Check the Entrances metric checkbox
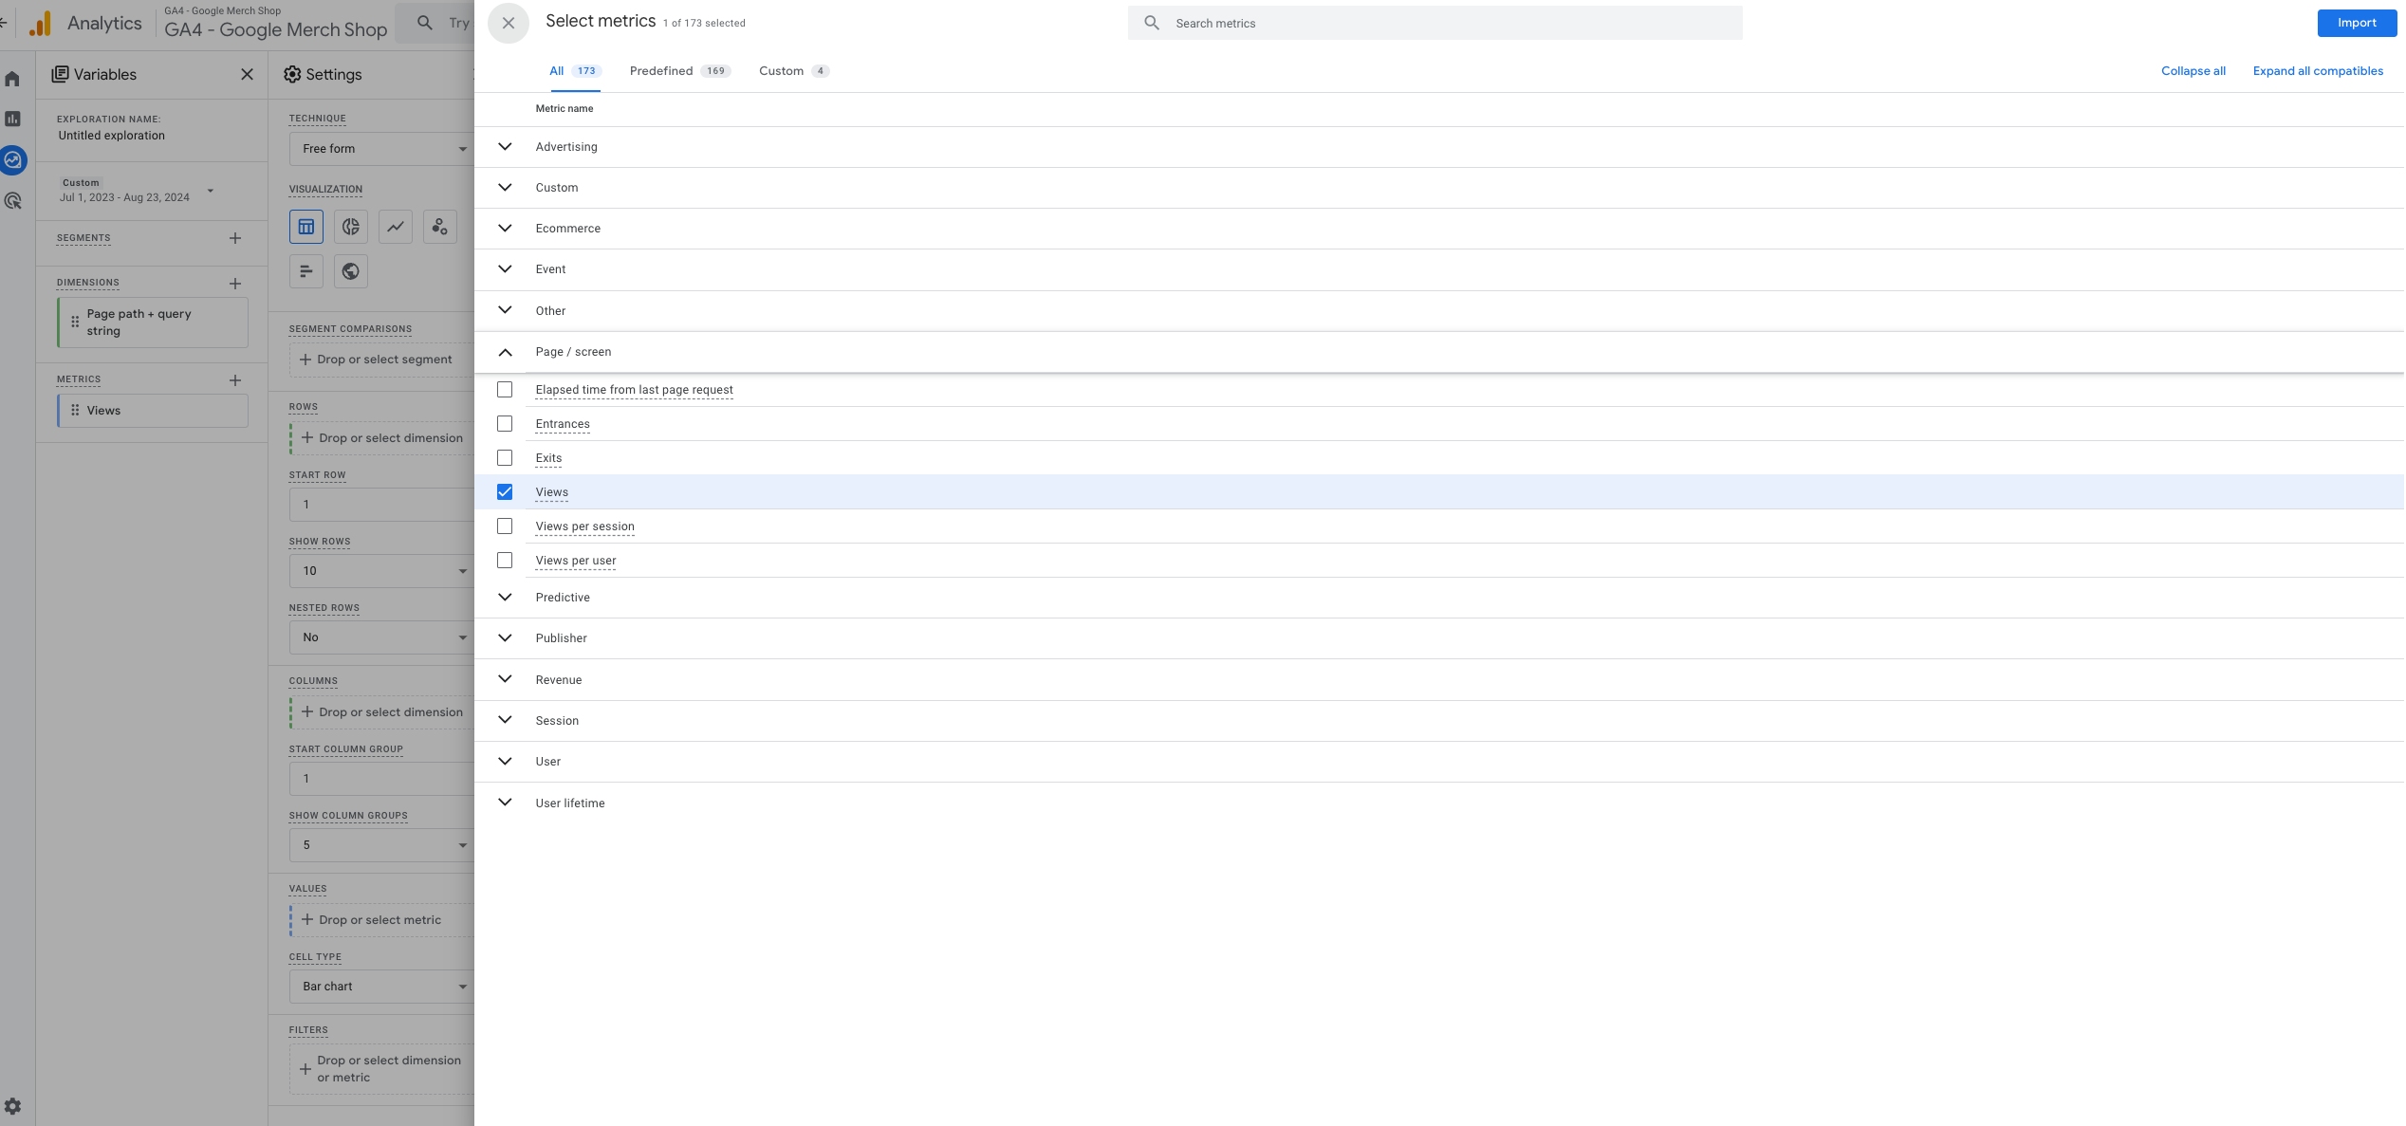 [505, 424]
